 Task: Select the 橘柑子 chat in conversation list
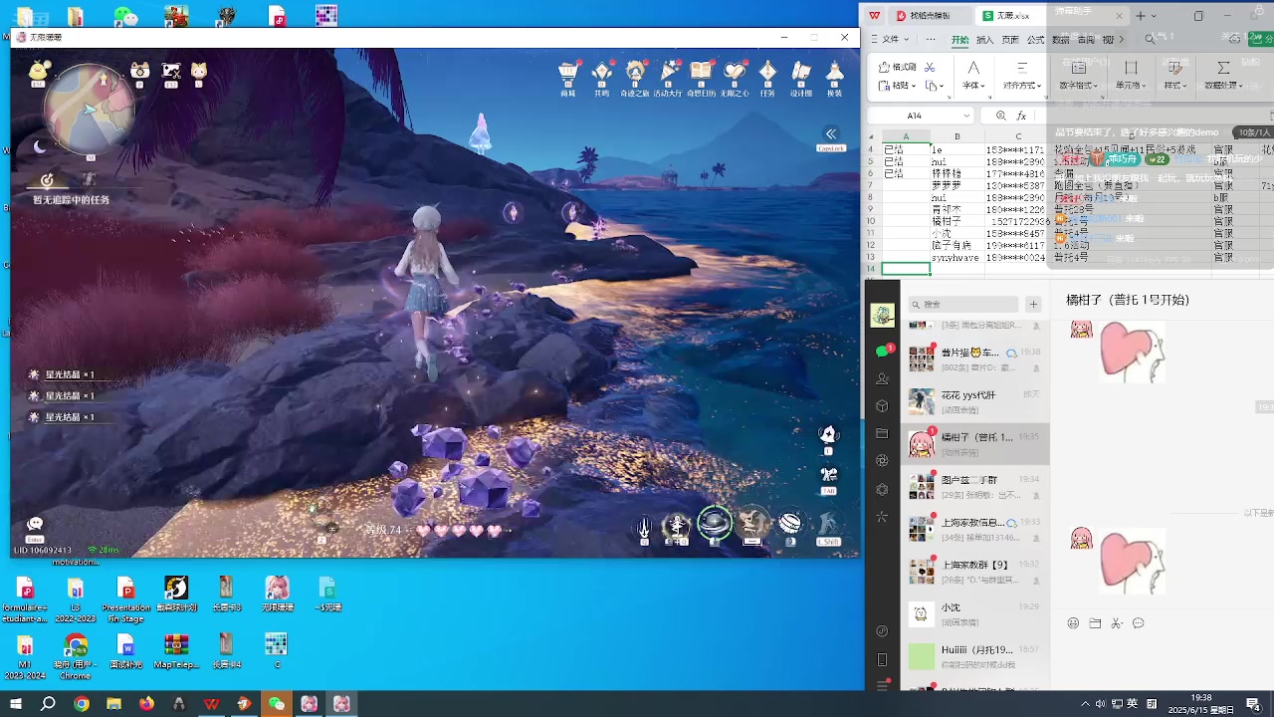pyautogui.click(x=974, y=444)
